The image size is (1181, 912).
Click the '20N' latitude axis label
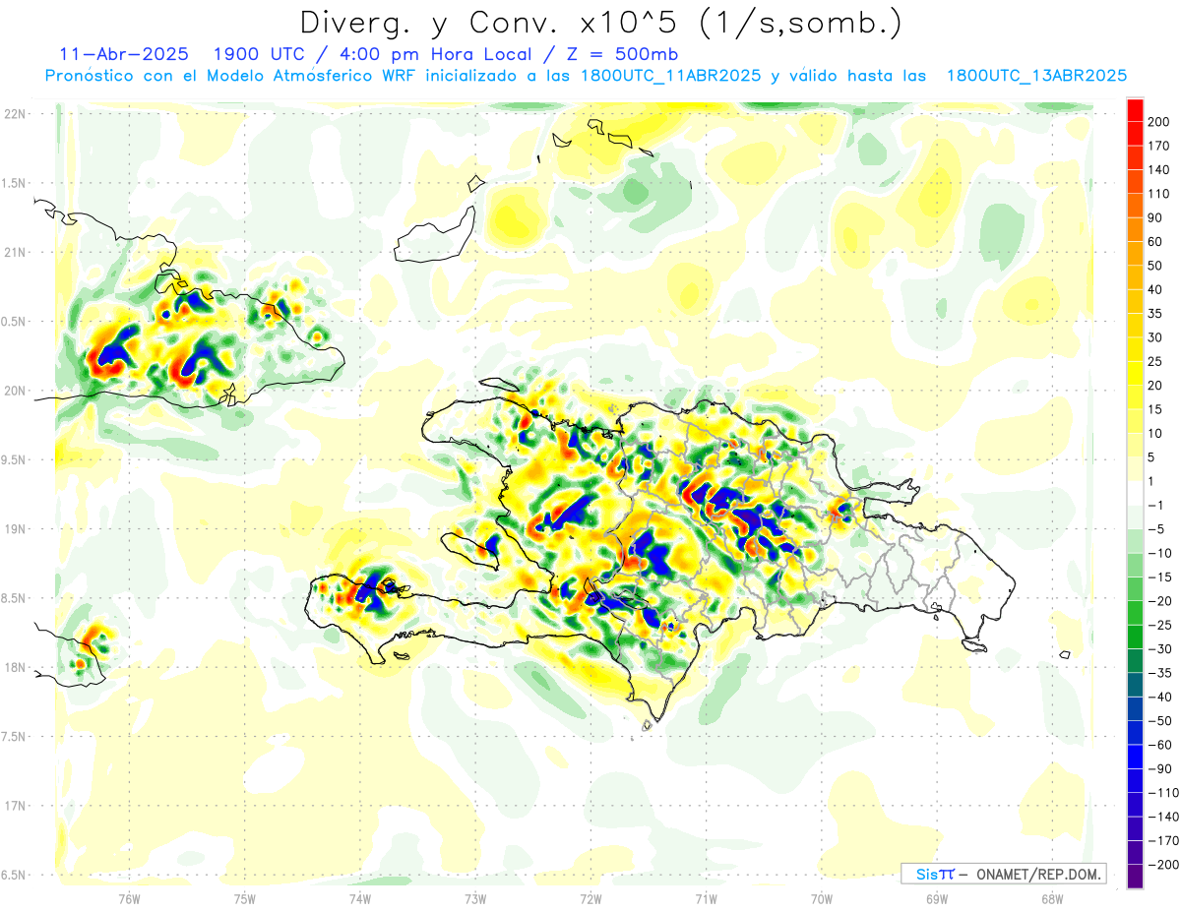coord(14,391)
